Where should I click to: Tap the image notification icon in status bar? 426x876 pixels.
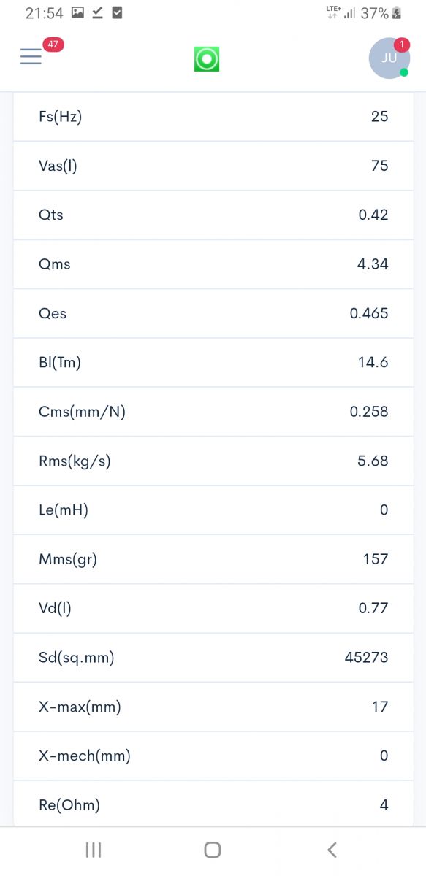[77, 13]
